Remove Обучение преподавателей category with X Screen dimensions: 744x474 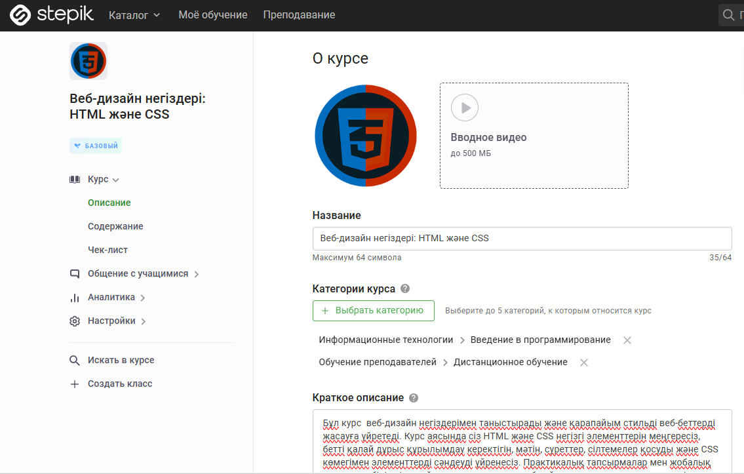tap(584, 363)
